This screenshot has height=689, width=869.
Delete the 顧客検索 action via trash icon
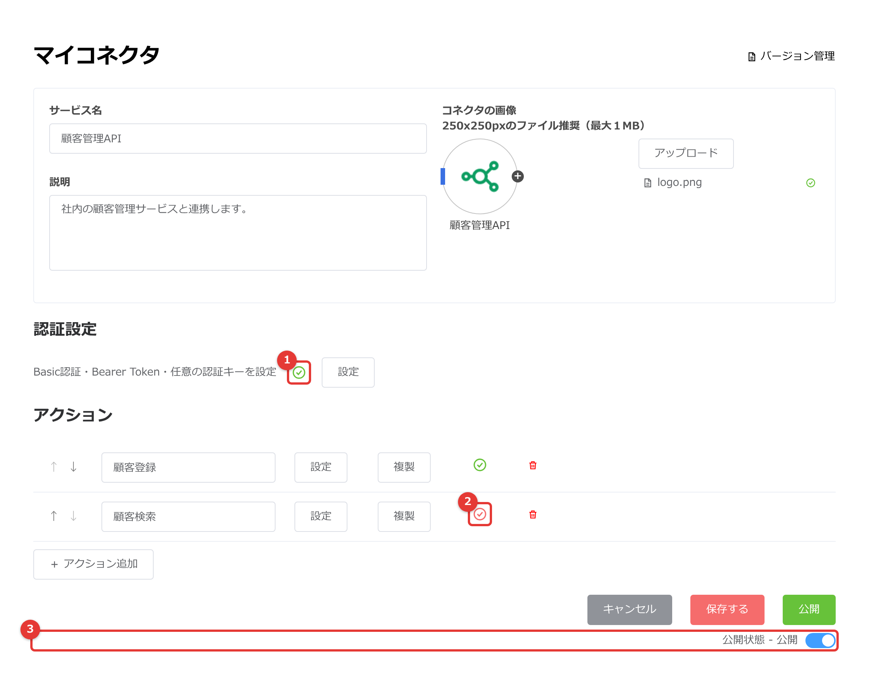tap(533, 514)
